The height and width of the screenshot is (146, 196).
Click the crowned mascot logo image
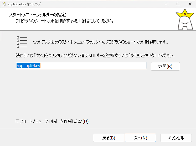(x=185, y=19)
